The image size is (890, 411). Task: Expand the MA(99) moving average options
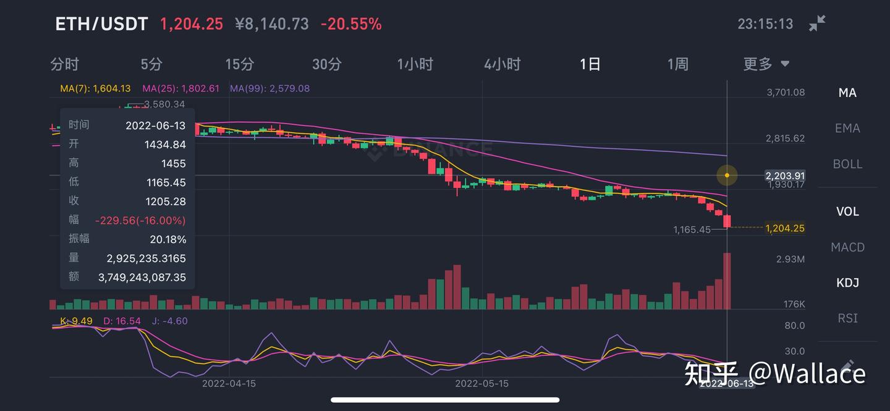click(x=271, y=88)
